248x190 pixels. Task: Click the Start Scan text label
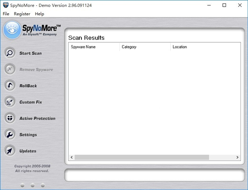(x=31, y=53)
